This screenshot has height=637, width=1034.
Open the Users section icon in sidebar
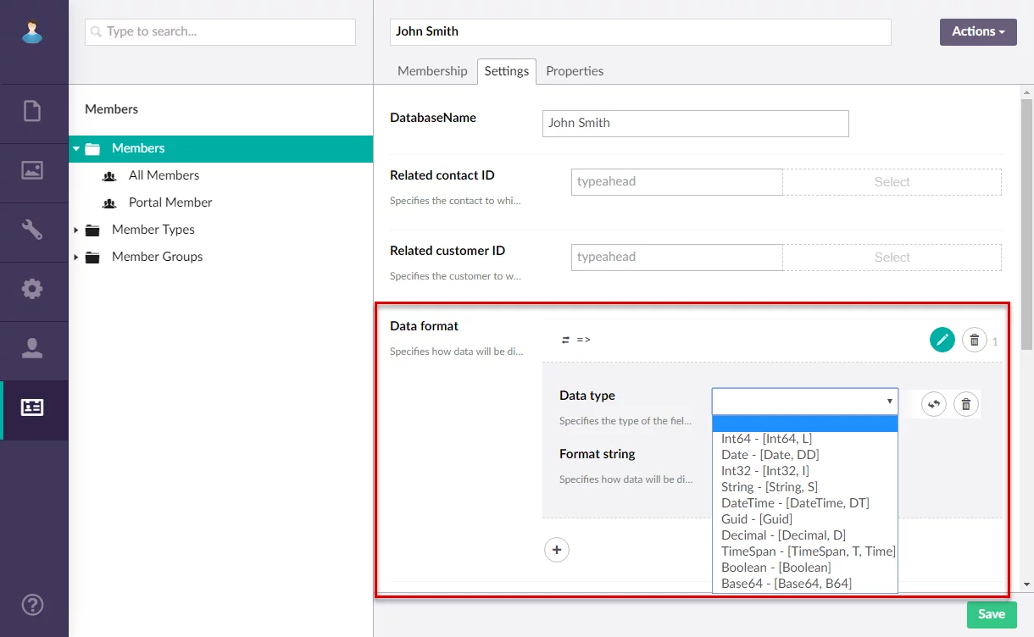pyautogui.click(x=32, y=348)
